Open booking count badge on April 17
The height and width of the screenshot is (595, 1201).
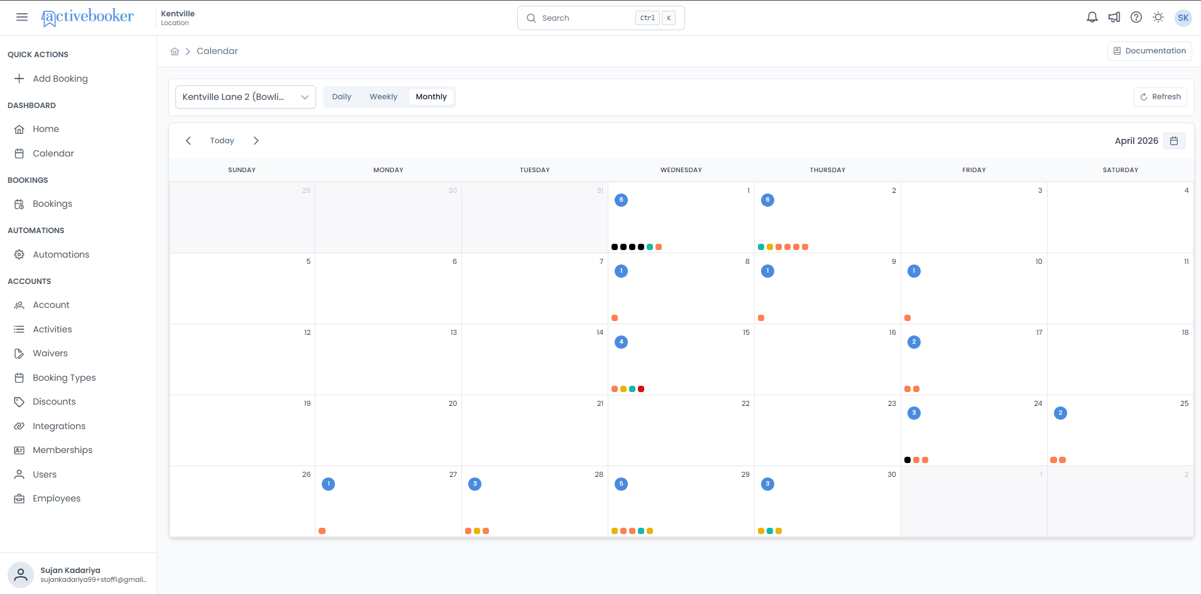(x=914, y=342)
